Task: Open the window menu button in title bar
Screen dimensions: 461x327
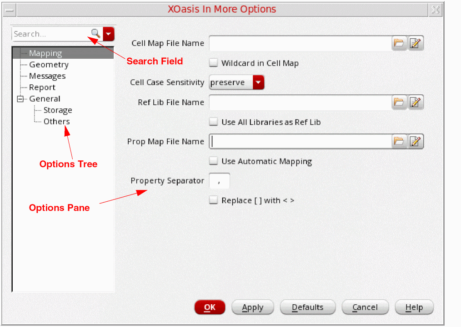Action: (x=10, y=10)
